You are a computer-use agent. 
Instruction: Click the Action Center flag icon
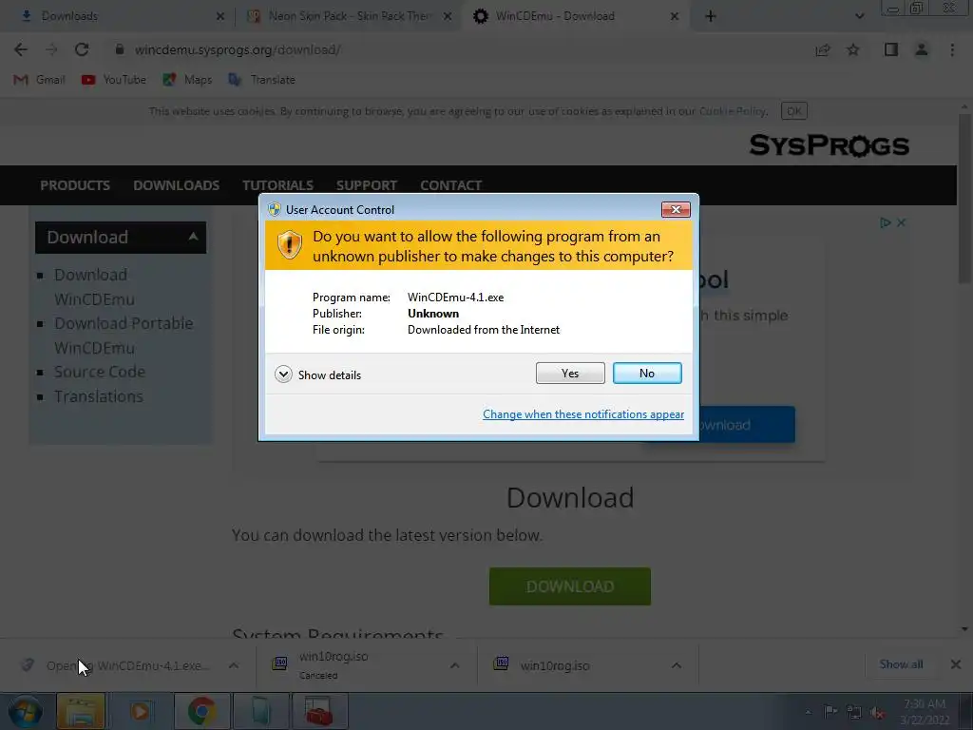coord(830,711)
